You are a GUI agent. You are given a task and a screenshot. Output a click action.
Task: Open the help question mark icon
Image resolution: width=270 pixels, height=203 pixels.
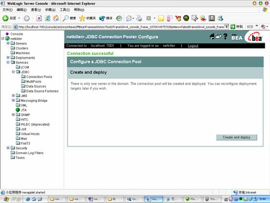(x=225, y=36)
